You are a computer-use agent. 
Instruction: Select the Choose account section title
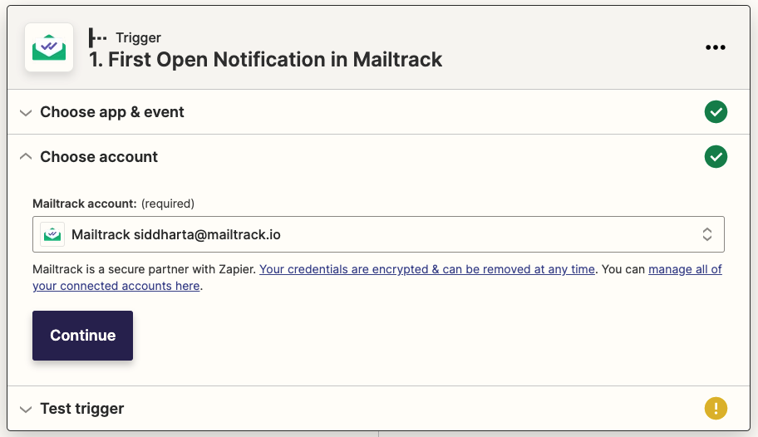99,157
